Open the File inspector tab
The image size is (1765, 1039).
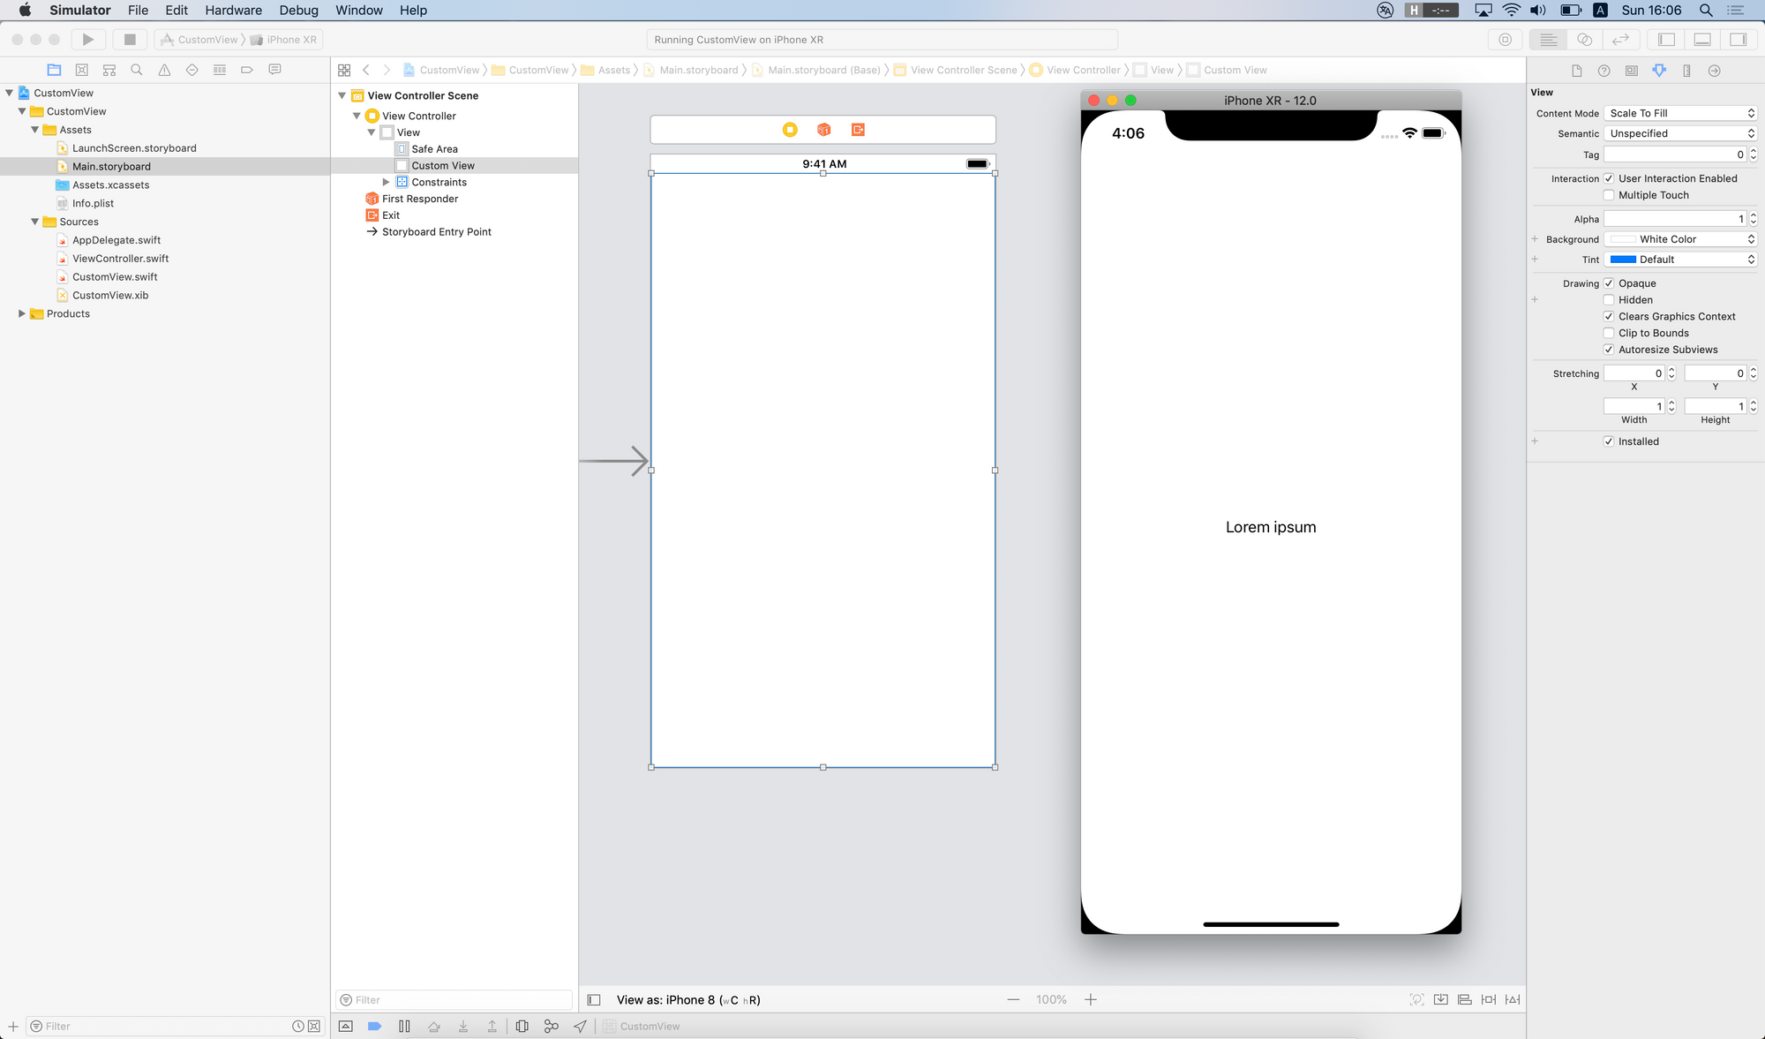(x=1577, y=71)
